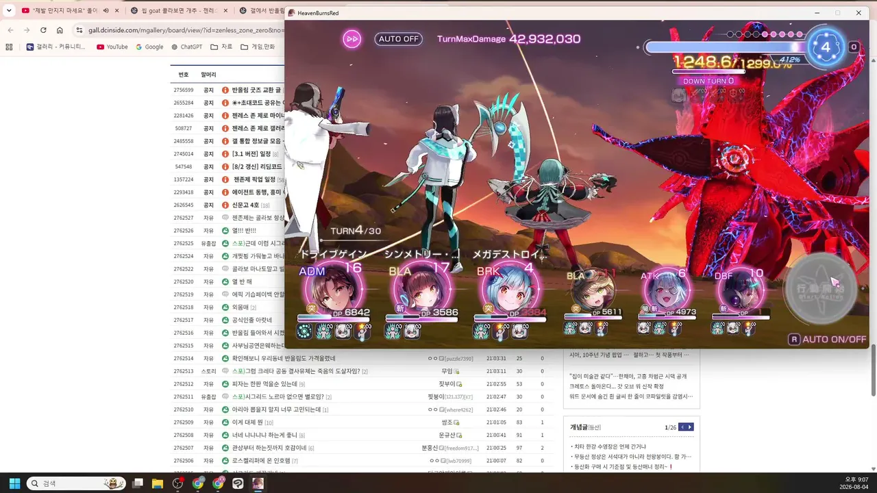Open Task View on the taskbar
Screen dimensions: 877x493
click(x=138, y=483)
